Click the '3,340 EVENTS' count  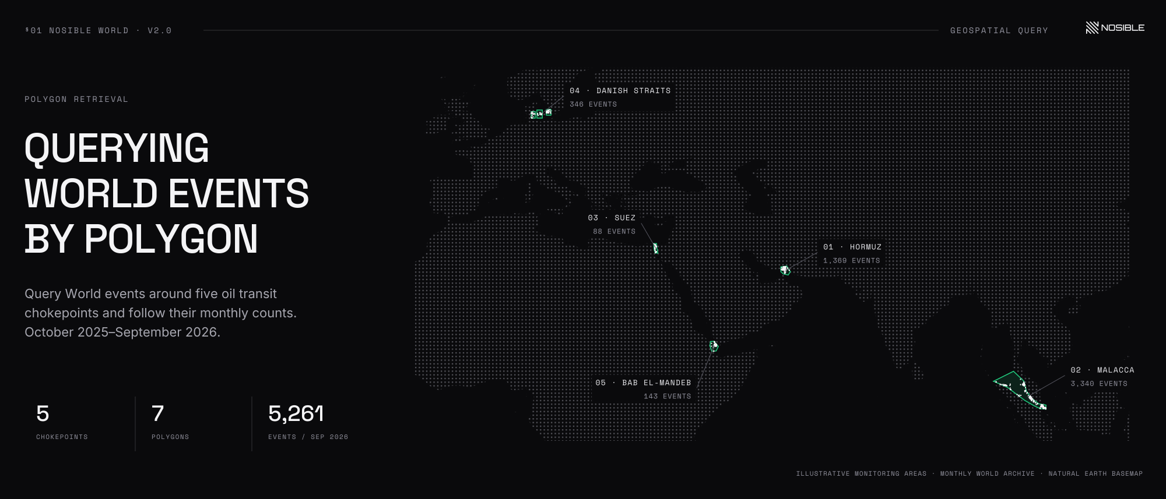1099,384
